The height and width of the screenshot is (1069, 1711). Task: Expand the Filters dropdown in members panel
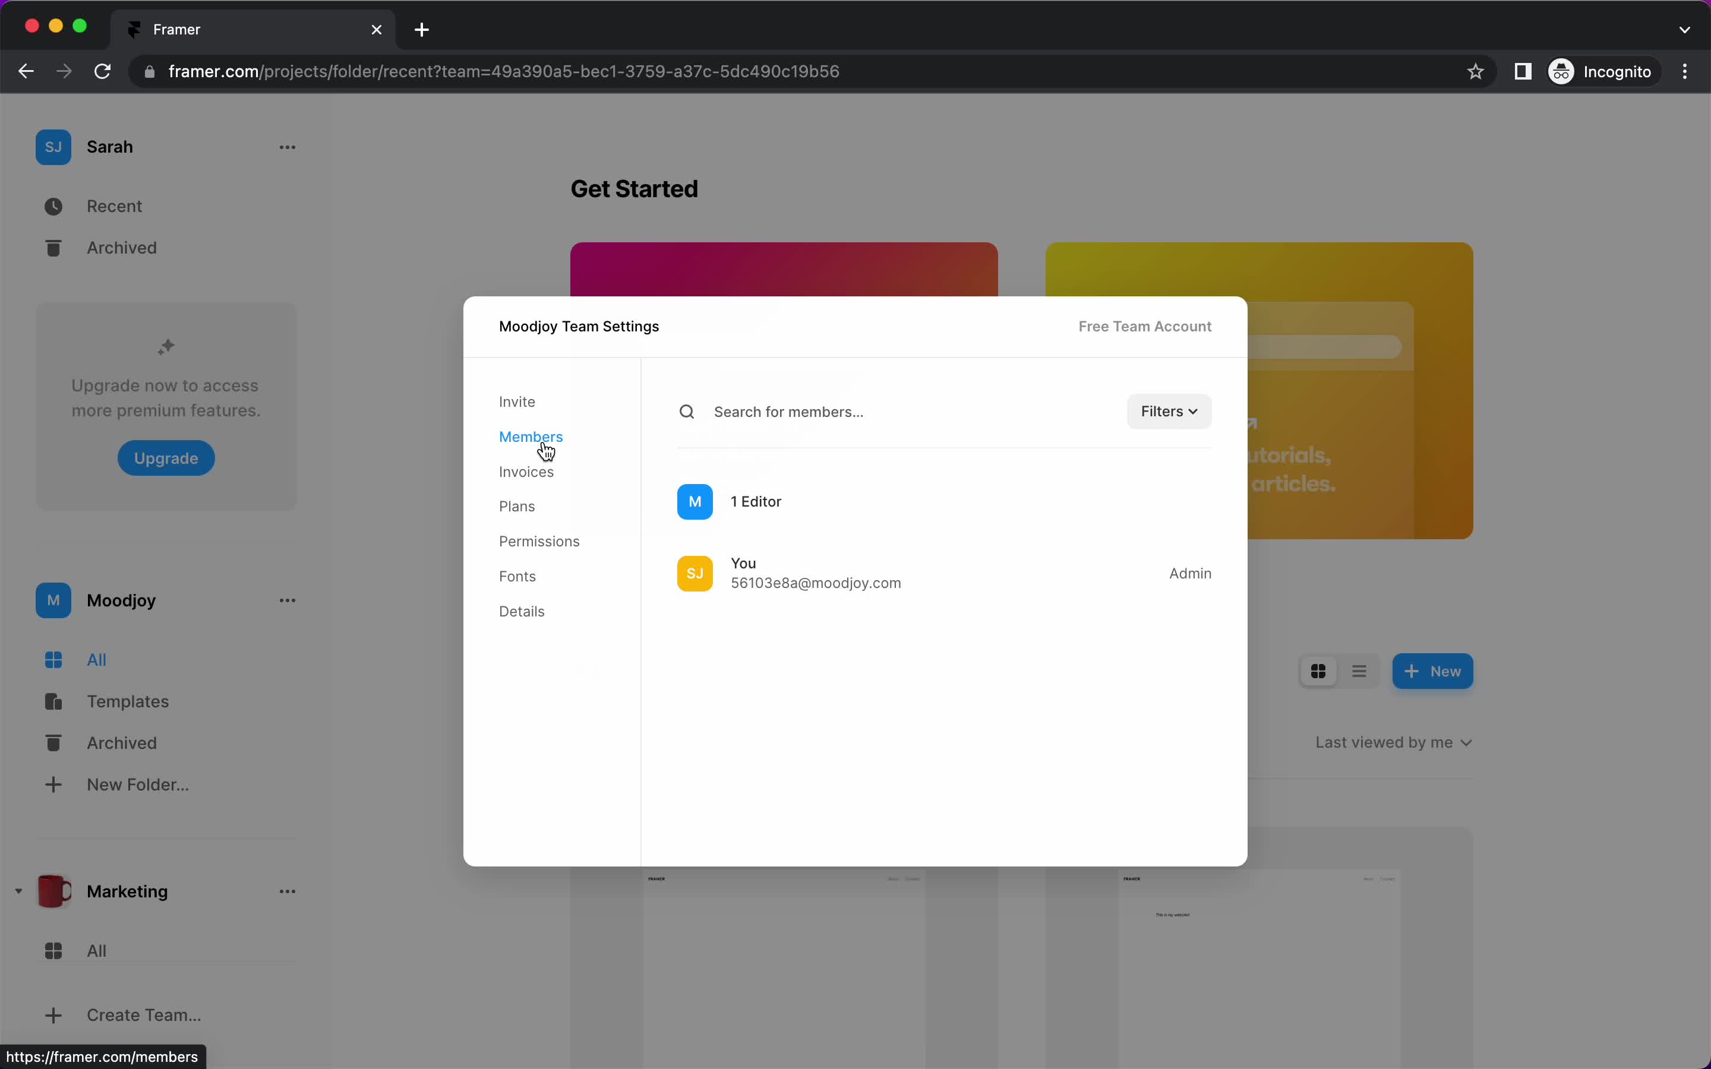(1167, 410)
